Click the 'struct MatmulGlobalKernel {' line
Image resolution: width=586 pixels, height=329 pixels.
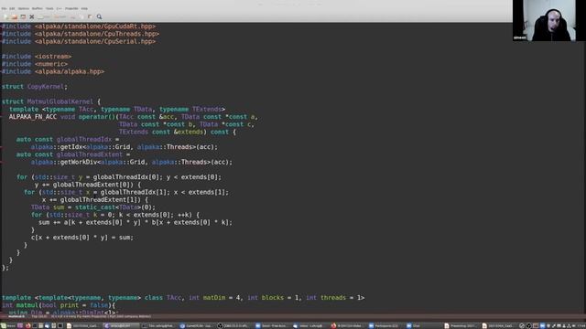coord(51,101)
